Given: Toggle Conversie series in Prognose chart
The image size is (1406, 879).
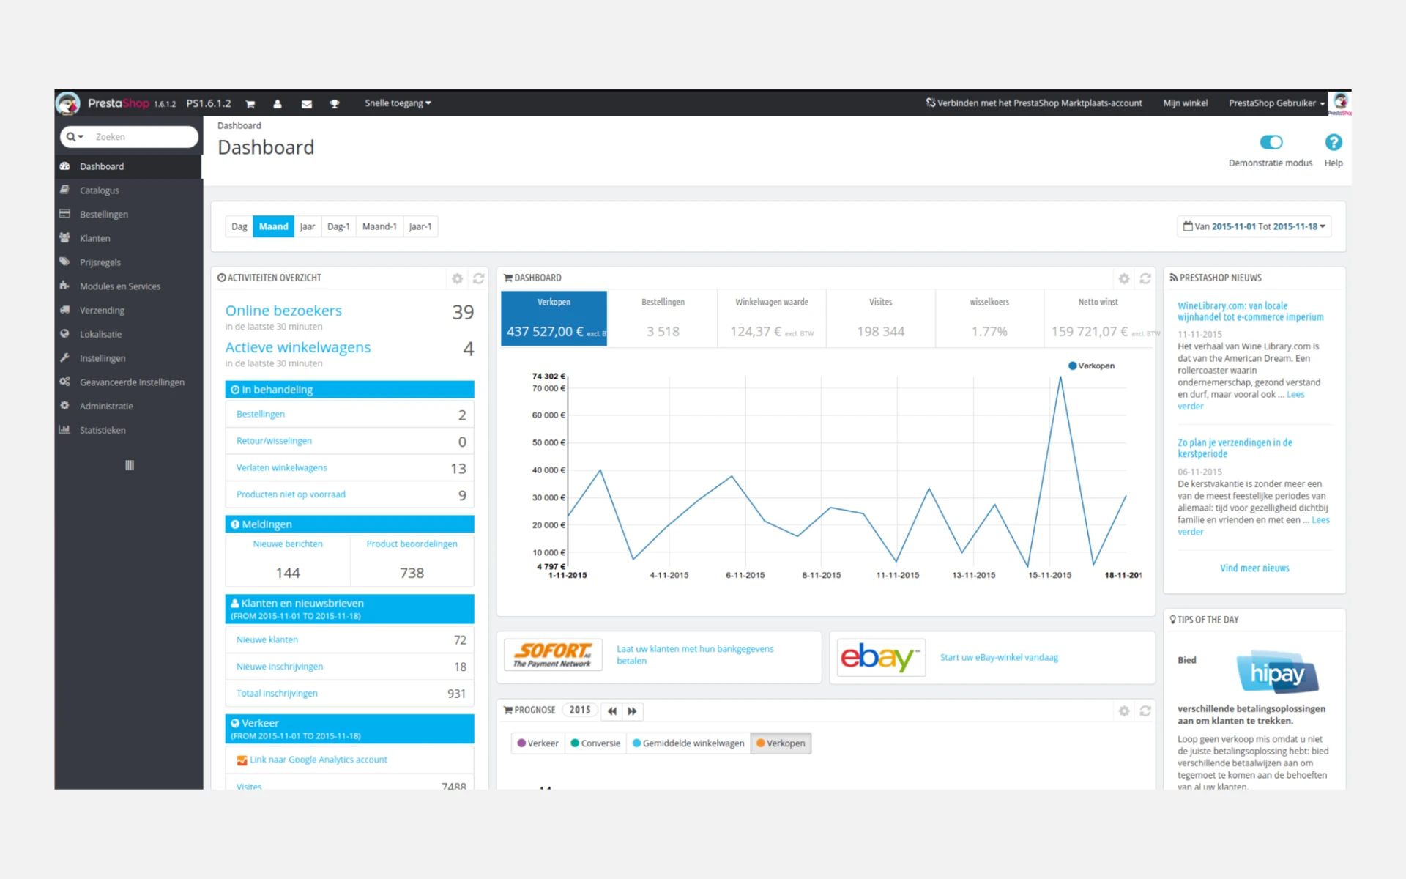Looking at the screenshot, I should pos(595,743).
